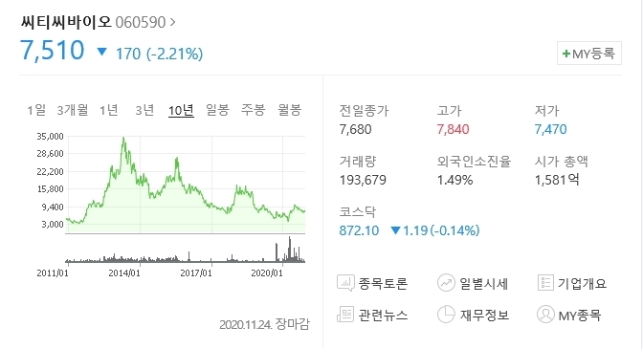This screenshot has height=349, width=643.
Task: Click the green plus on MY등록
Action: click(566, 54)
